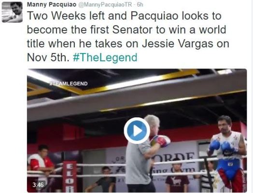The width and height of the screenshot is (253, 193).
Task: Play the embedded training video
Action: point(137,130)
